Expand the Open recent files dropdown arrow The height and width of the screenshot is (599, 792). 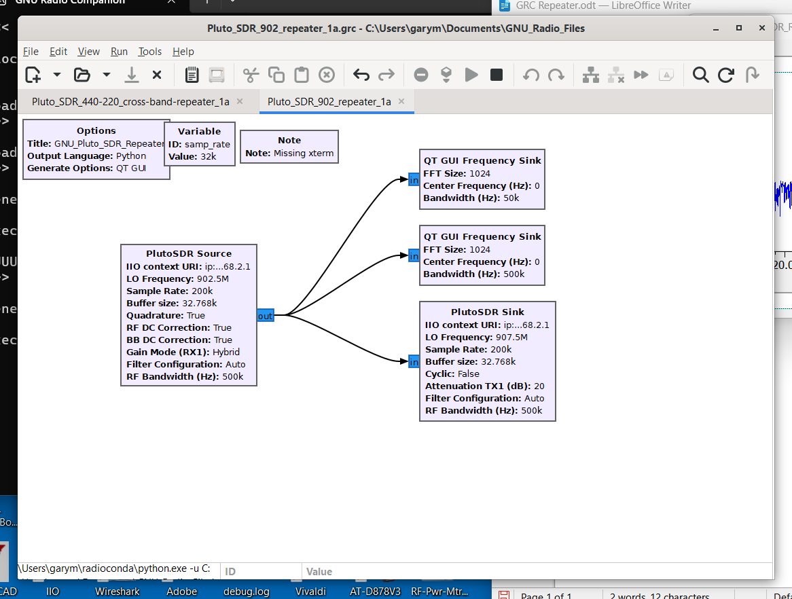point(107,75)
